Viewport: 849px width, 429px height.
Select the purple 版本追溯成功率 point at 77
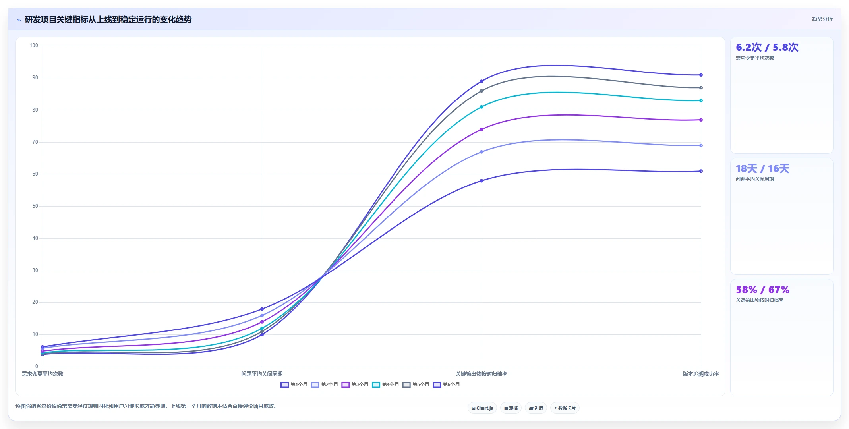(x=701, y=120)
